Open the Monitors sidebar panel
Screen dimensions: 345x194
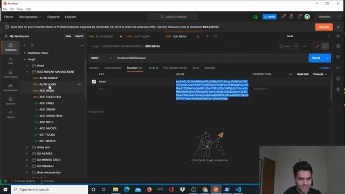pos(10,101)
